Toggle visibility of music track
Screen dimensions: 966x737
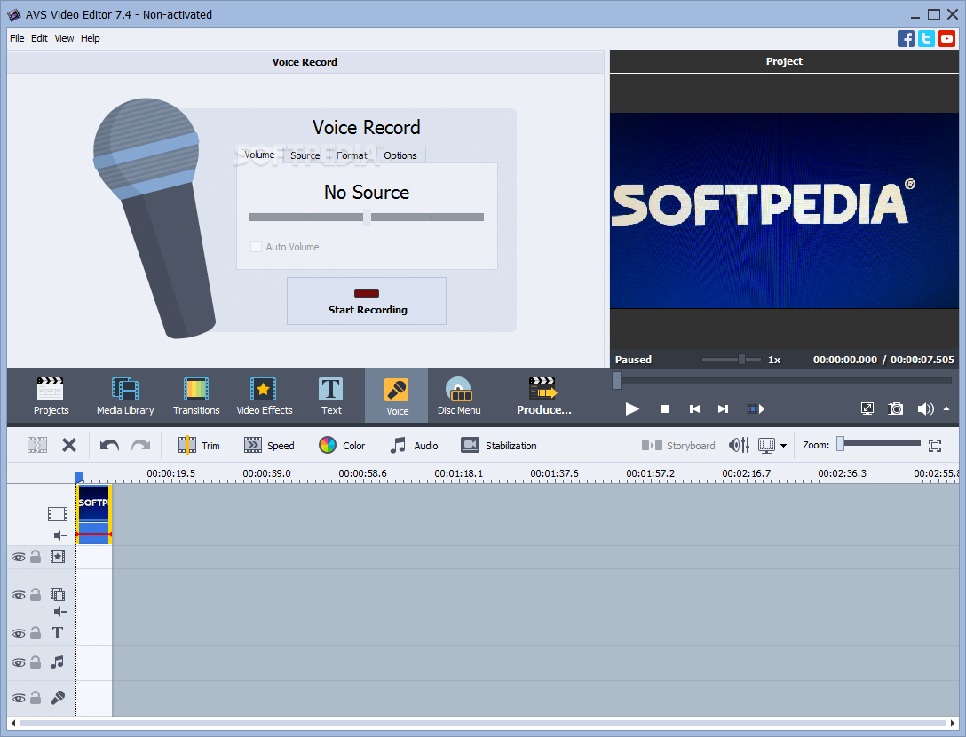[x=20, y=663]
